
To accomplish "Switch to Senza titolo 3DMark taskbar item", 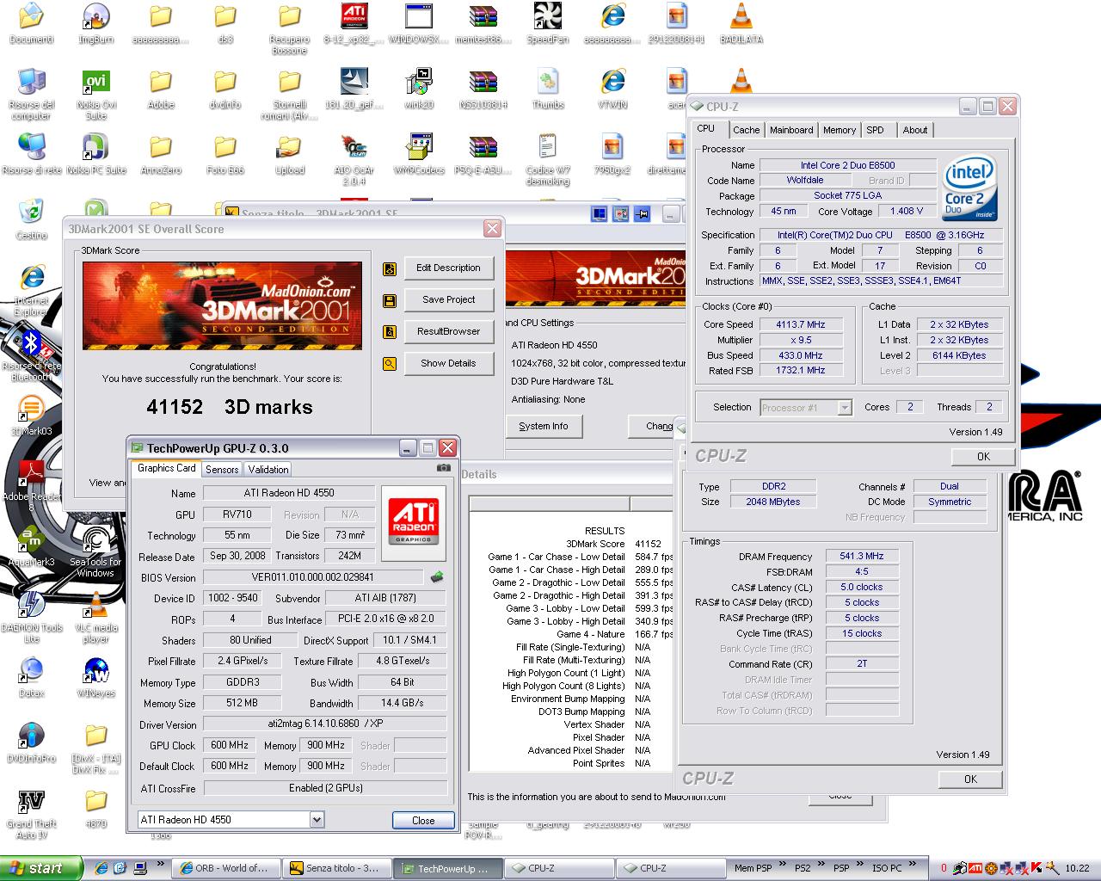I will [338, 868].
